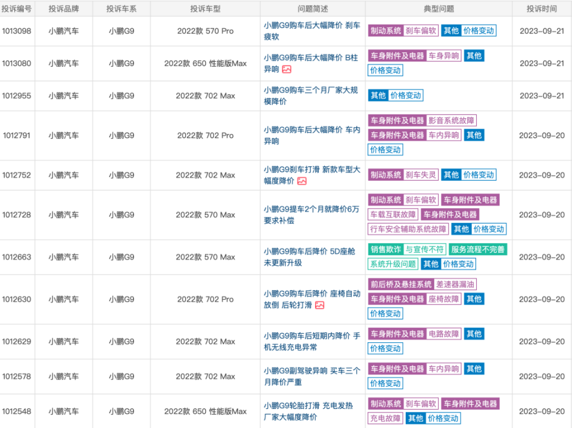This screenshot has height=428, width=572.
Task: Click the '车载互联故障' tag
Action: click(393, 215)
